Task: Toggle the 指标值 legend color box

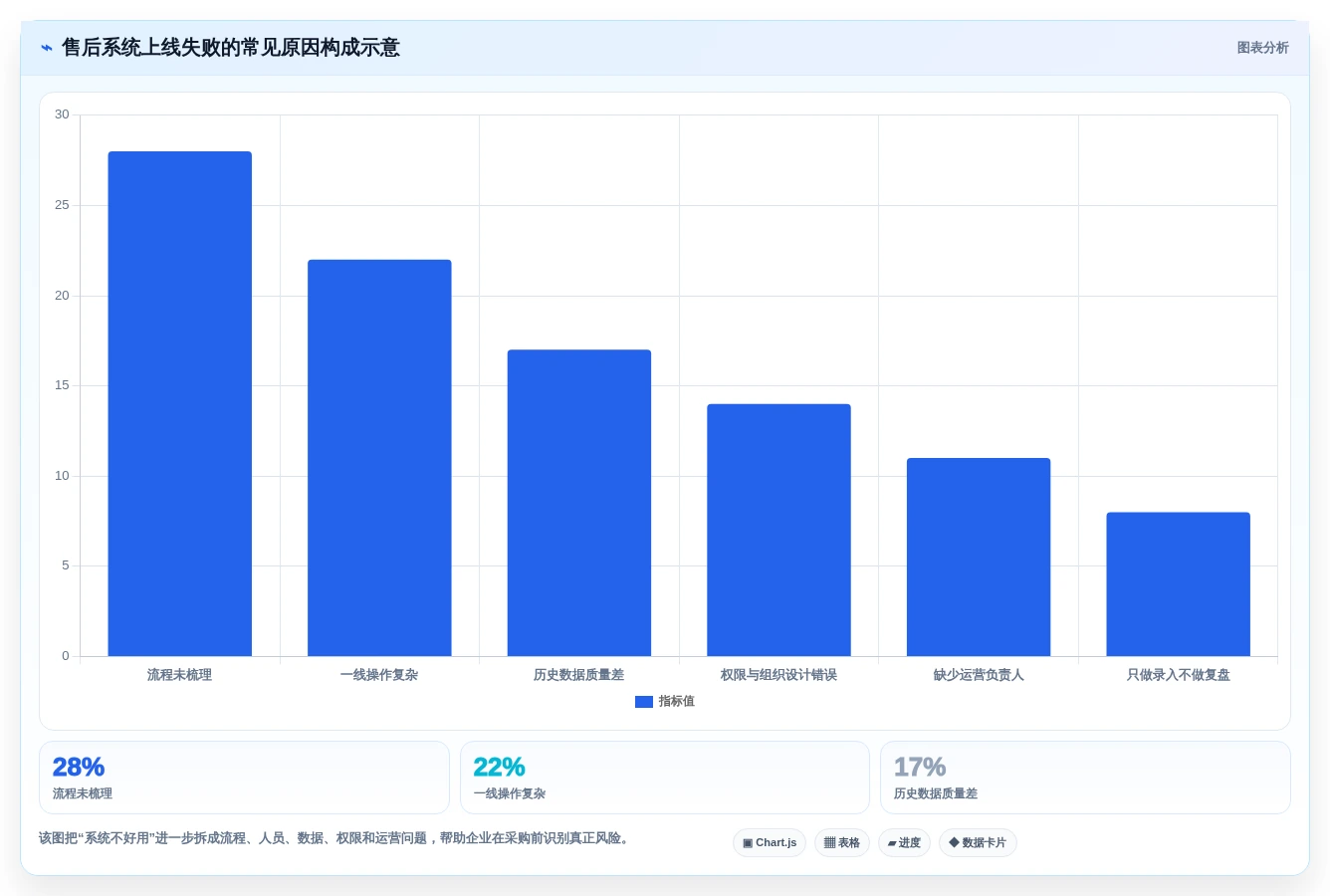Action: click(644, 702)
